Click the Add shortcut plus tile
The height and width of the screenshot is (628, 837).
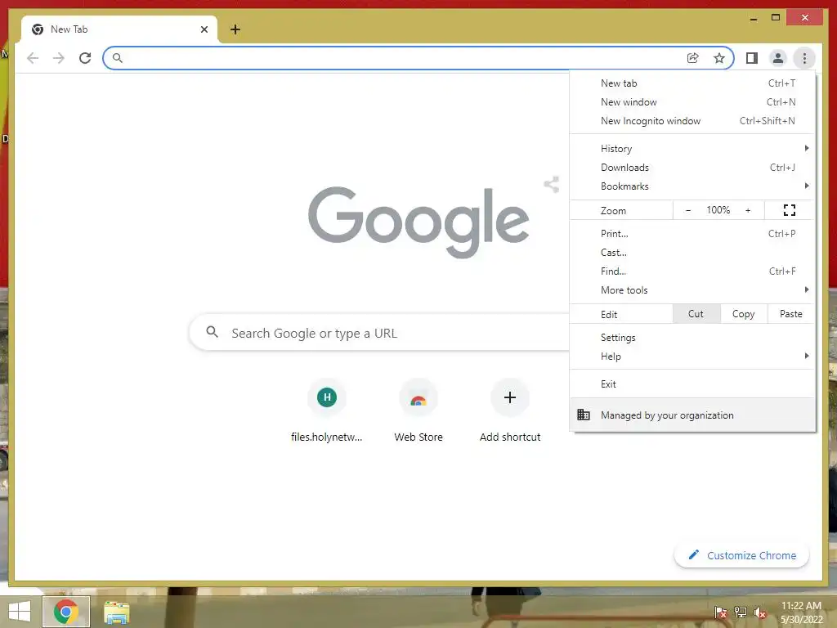pyautogui.click(x=510, y=397)
